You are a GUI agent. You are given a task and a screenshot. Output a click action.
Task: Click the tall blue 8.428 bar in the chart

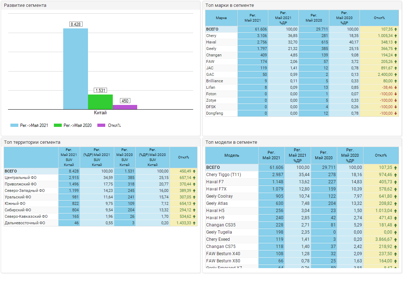[x=75, y=68]
